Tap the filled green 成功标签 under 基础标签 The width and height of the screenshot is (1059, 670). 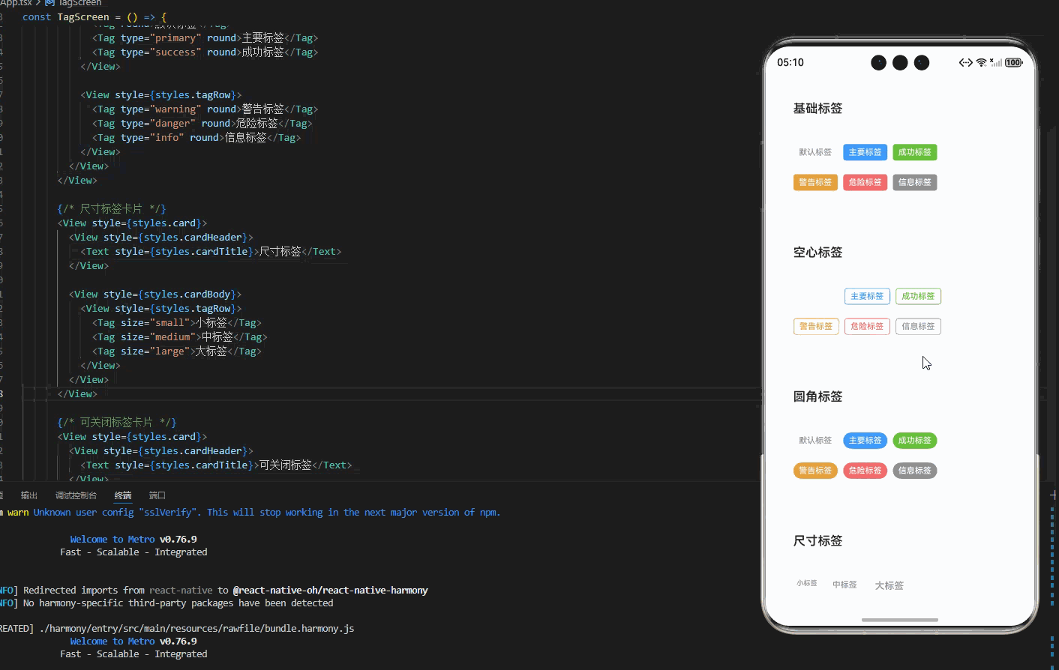coord(914,152)
